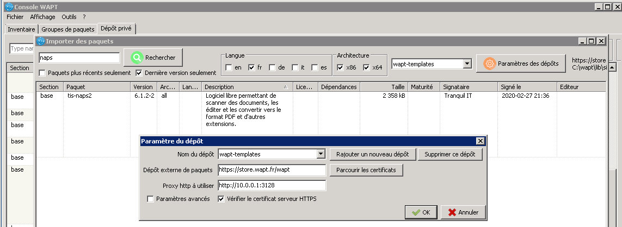Enable the 'en' language checkbox
Screen dimensions: 622x227
click(229, 68)
